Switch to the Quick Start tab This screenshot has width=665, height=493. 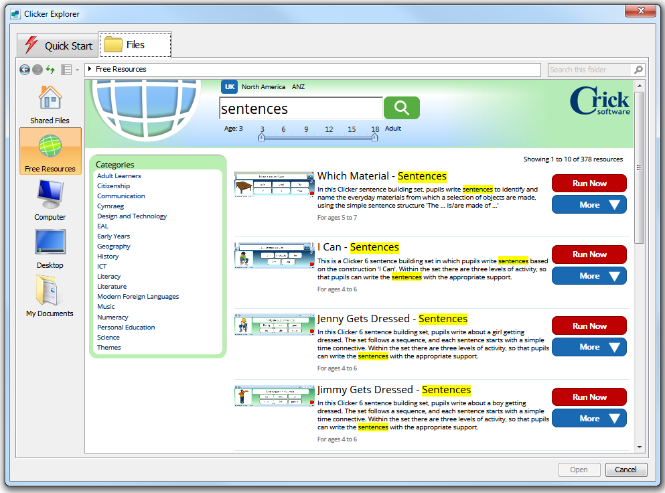click(x=57, y=46)
